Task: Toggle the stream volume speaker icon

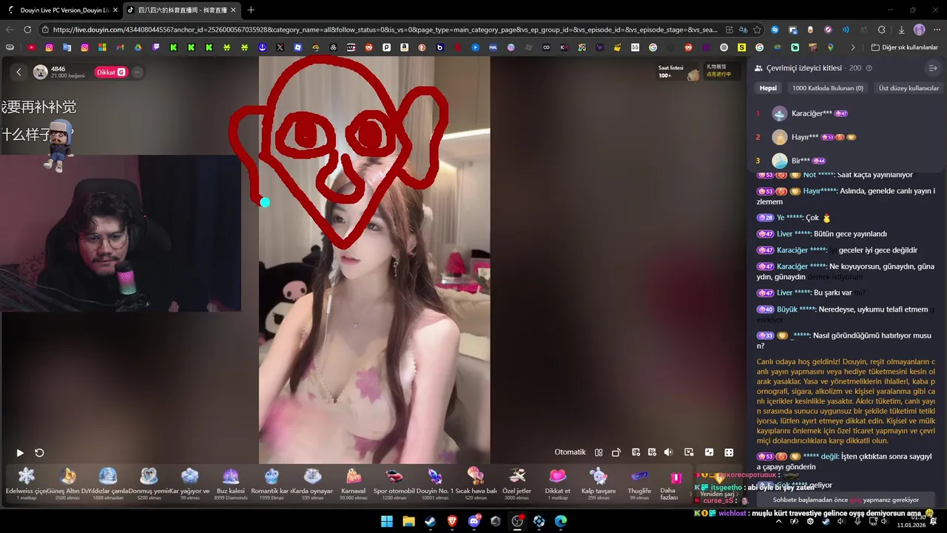Action: point(668,452)
